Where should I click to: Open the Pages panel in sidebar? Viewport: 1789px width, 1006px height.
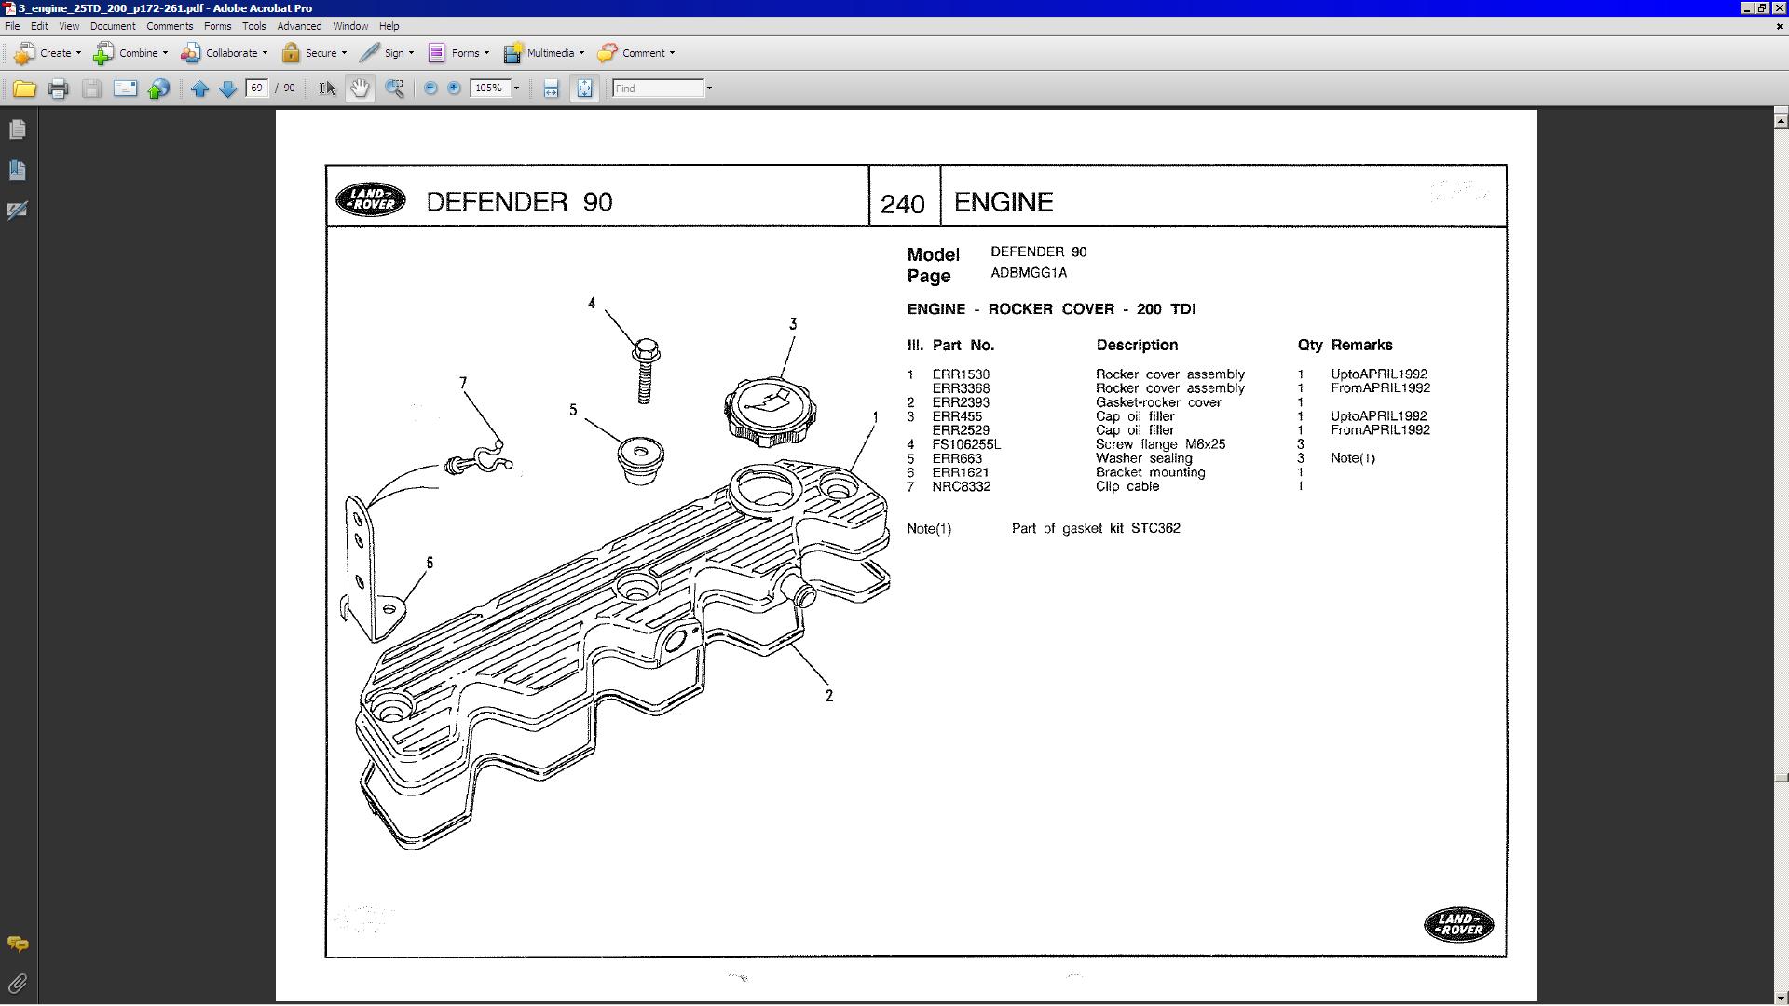(17, 129)
